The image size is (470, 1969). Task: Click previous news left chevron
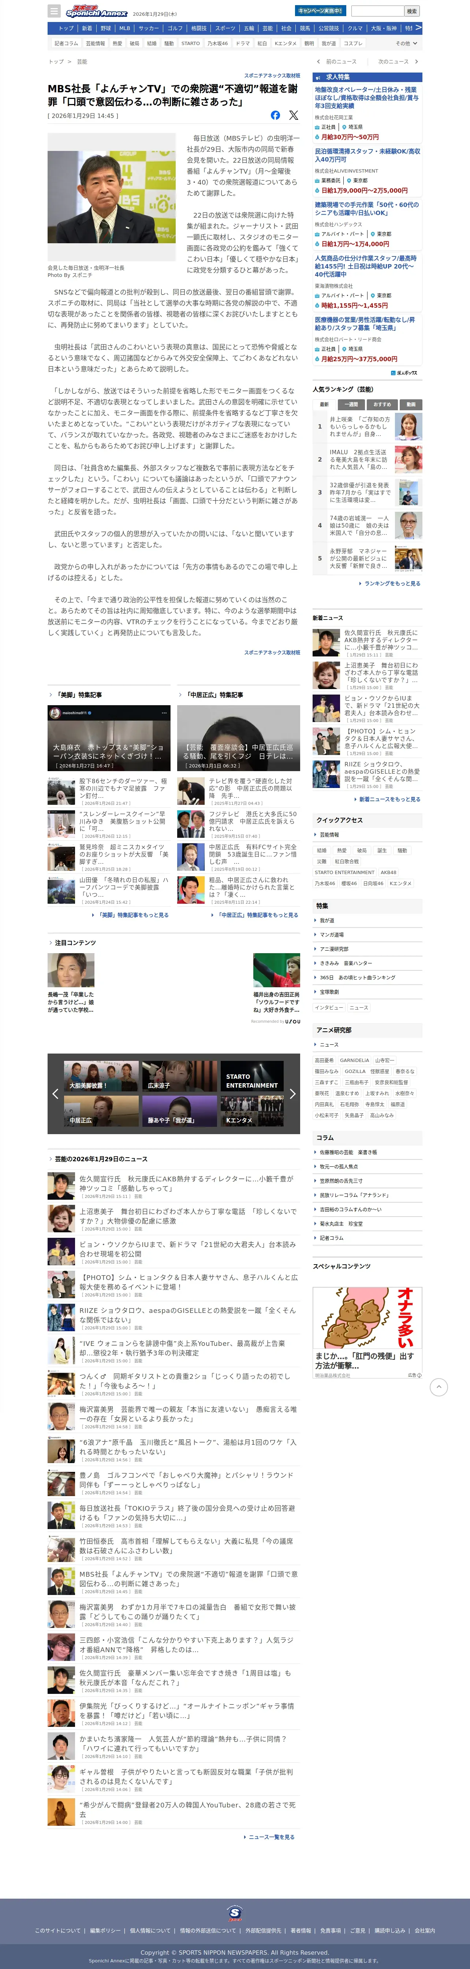(x=318, y=61)
